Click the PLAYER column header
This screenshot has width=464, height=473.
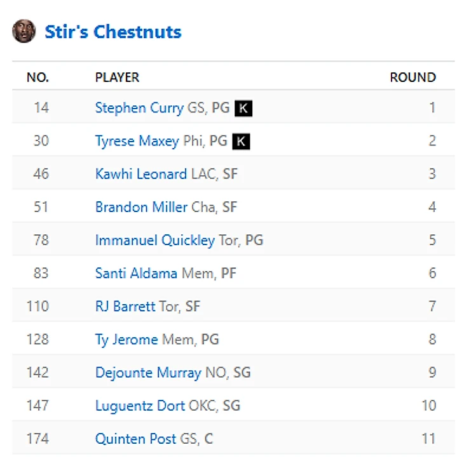coord(117,77)
